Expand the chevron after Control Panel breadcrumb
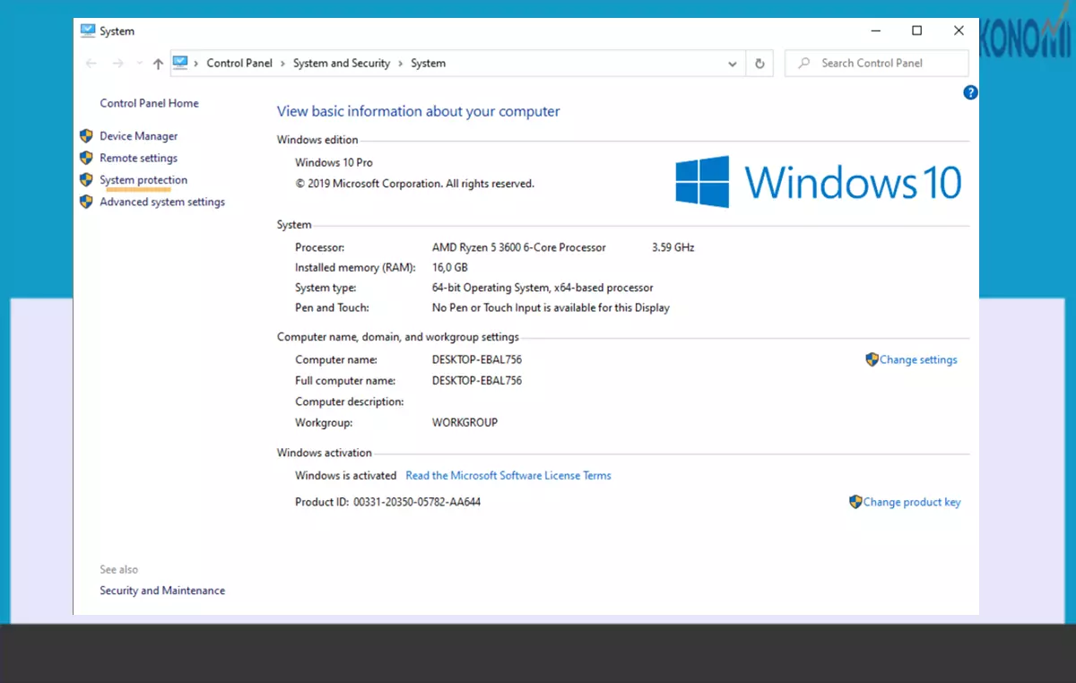This screenshot has height=683, width=1076. click(282, 64)
